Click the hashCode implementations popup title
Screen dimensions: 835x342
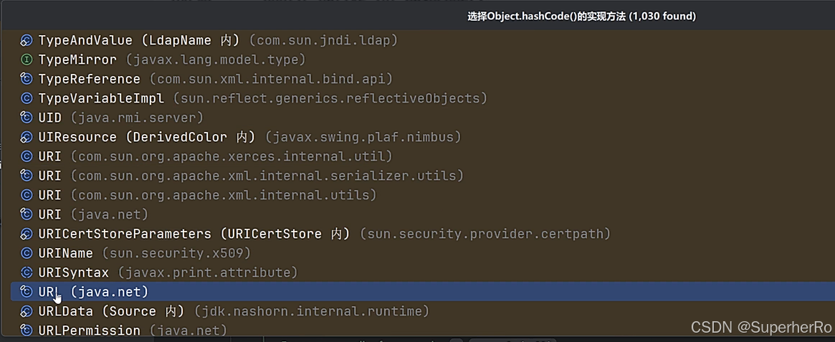[581, 16]
